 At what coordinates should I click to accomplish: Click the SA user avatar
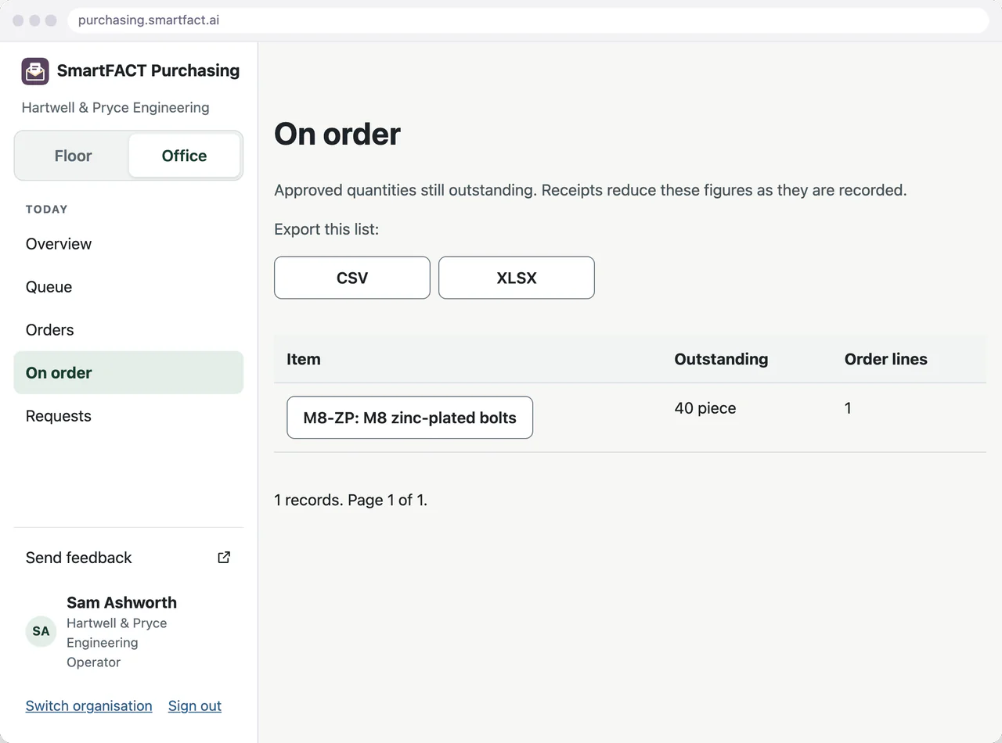pos(41,631)
